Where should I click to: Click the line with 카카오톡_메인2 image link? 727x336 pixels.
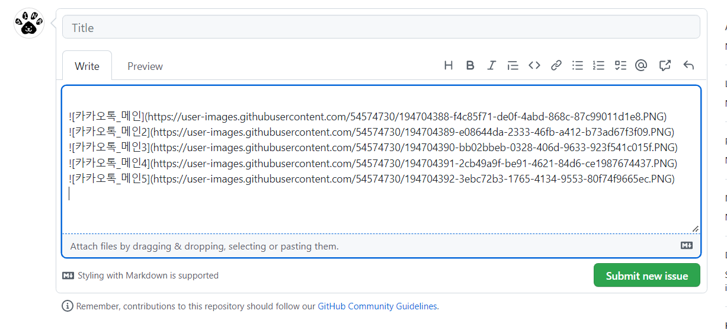[x=371, y=132]
